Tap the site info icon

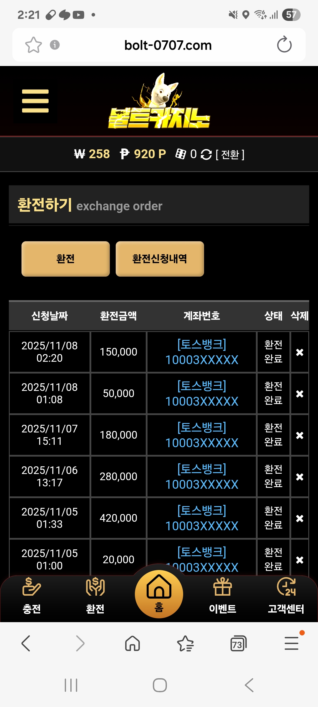tap(55, 45)
